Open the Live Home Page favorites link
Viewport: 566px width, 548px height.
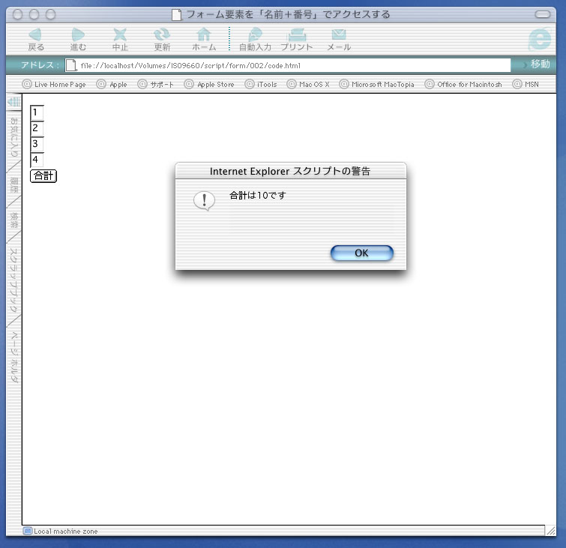(x=54, y=85)
